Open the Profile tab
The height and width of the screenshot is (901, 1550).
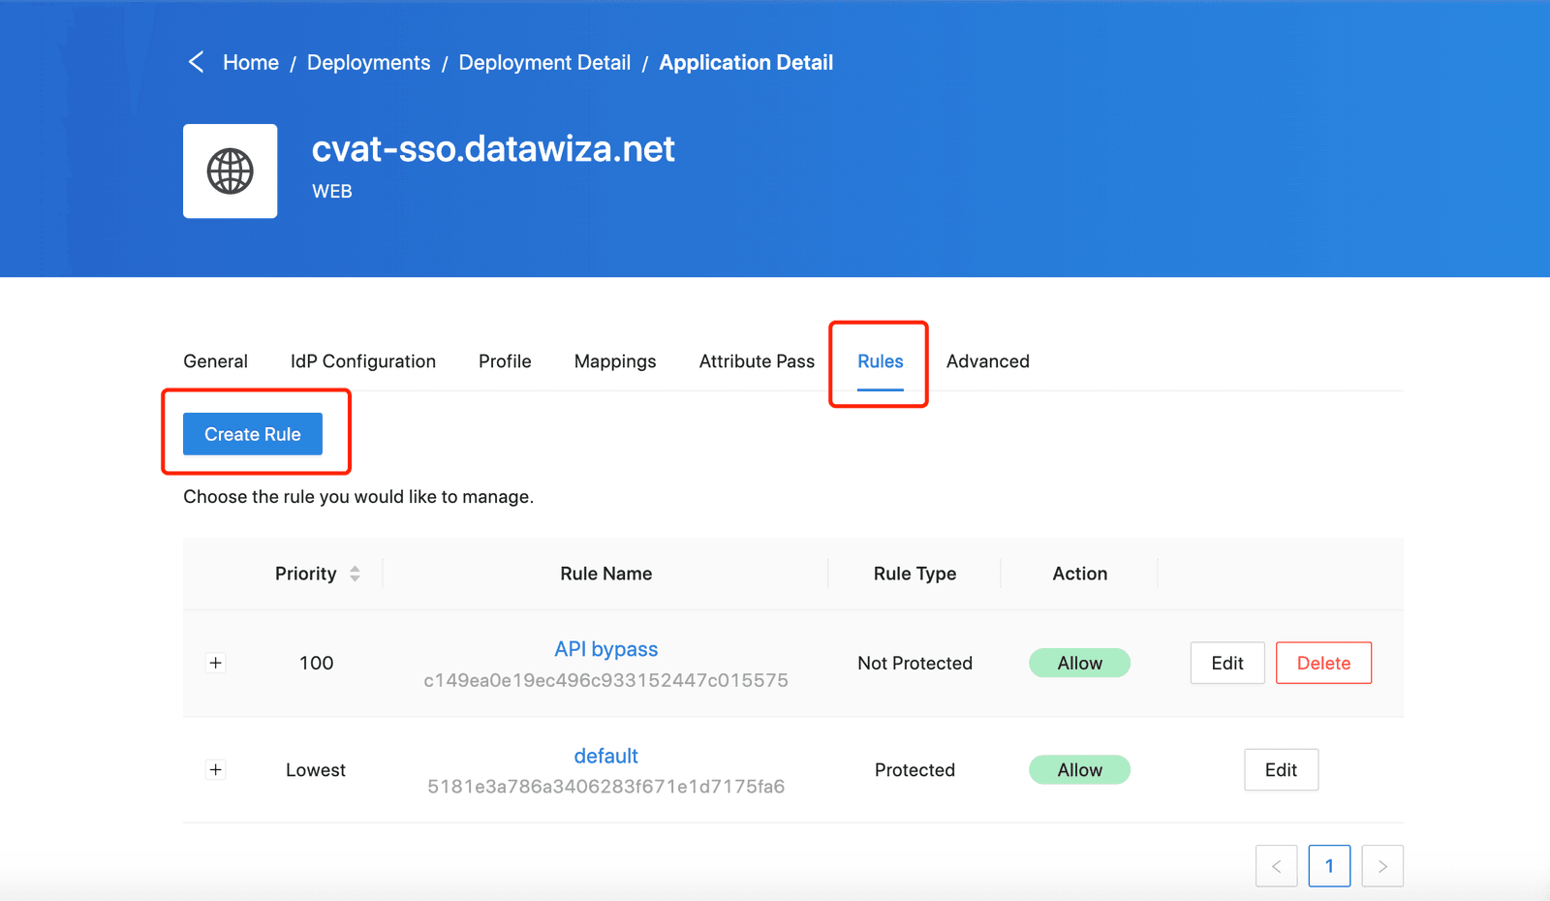505,361
